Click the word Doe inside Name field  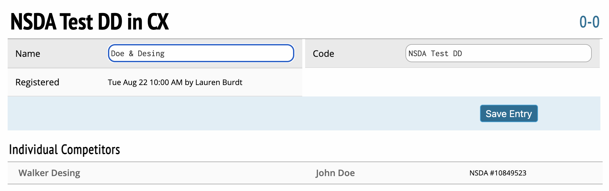point(118,54)
